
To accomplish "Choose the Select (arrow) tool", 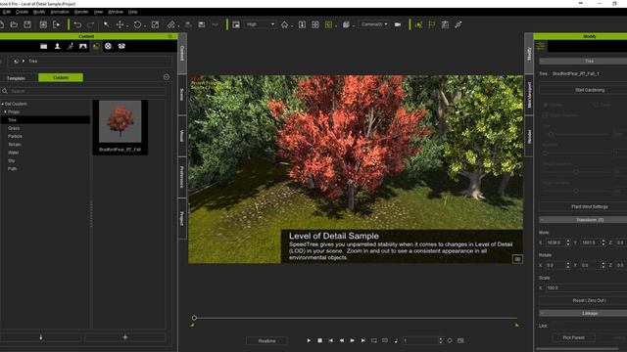I will [x=106, y=24].
